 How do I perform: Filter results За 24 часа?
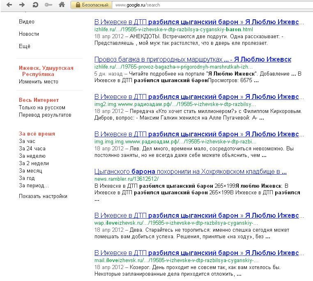pyautogui.click(x=32, y=149)
